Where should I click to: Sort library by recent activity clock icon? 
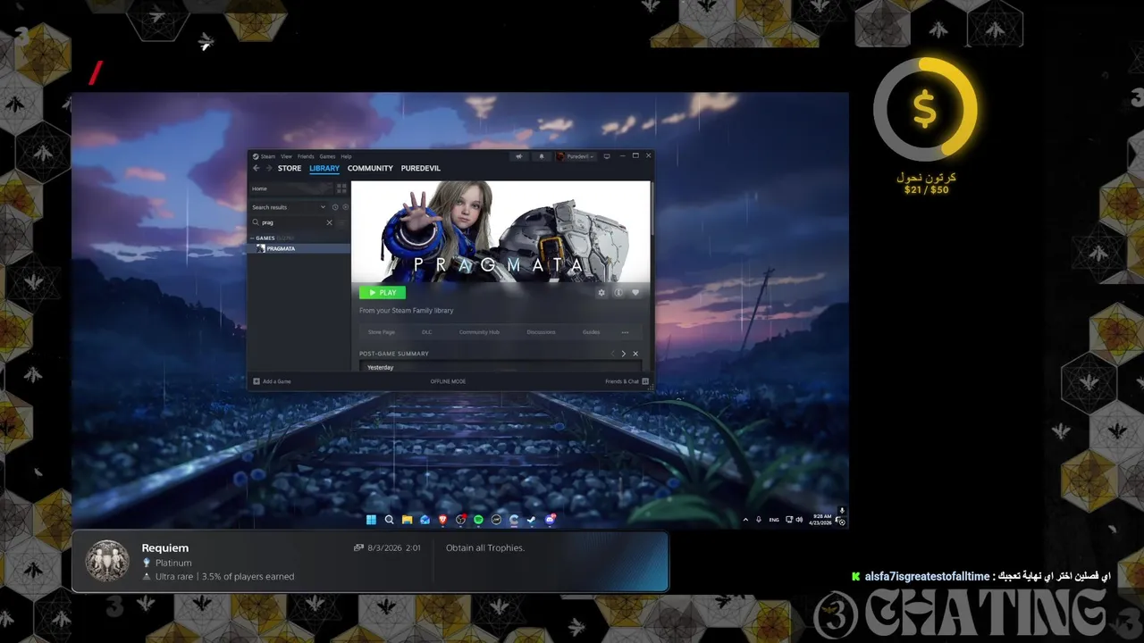[335, 207]
